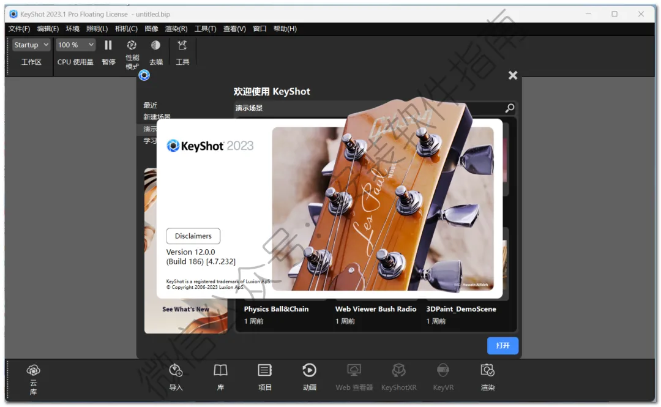
Task: Open the 文件(F) menu
Action: (x=20, y=29)
